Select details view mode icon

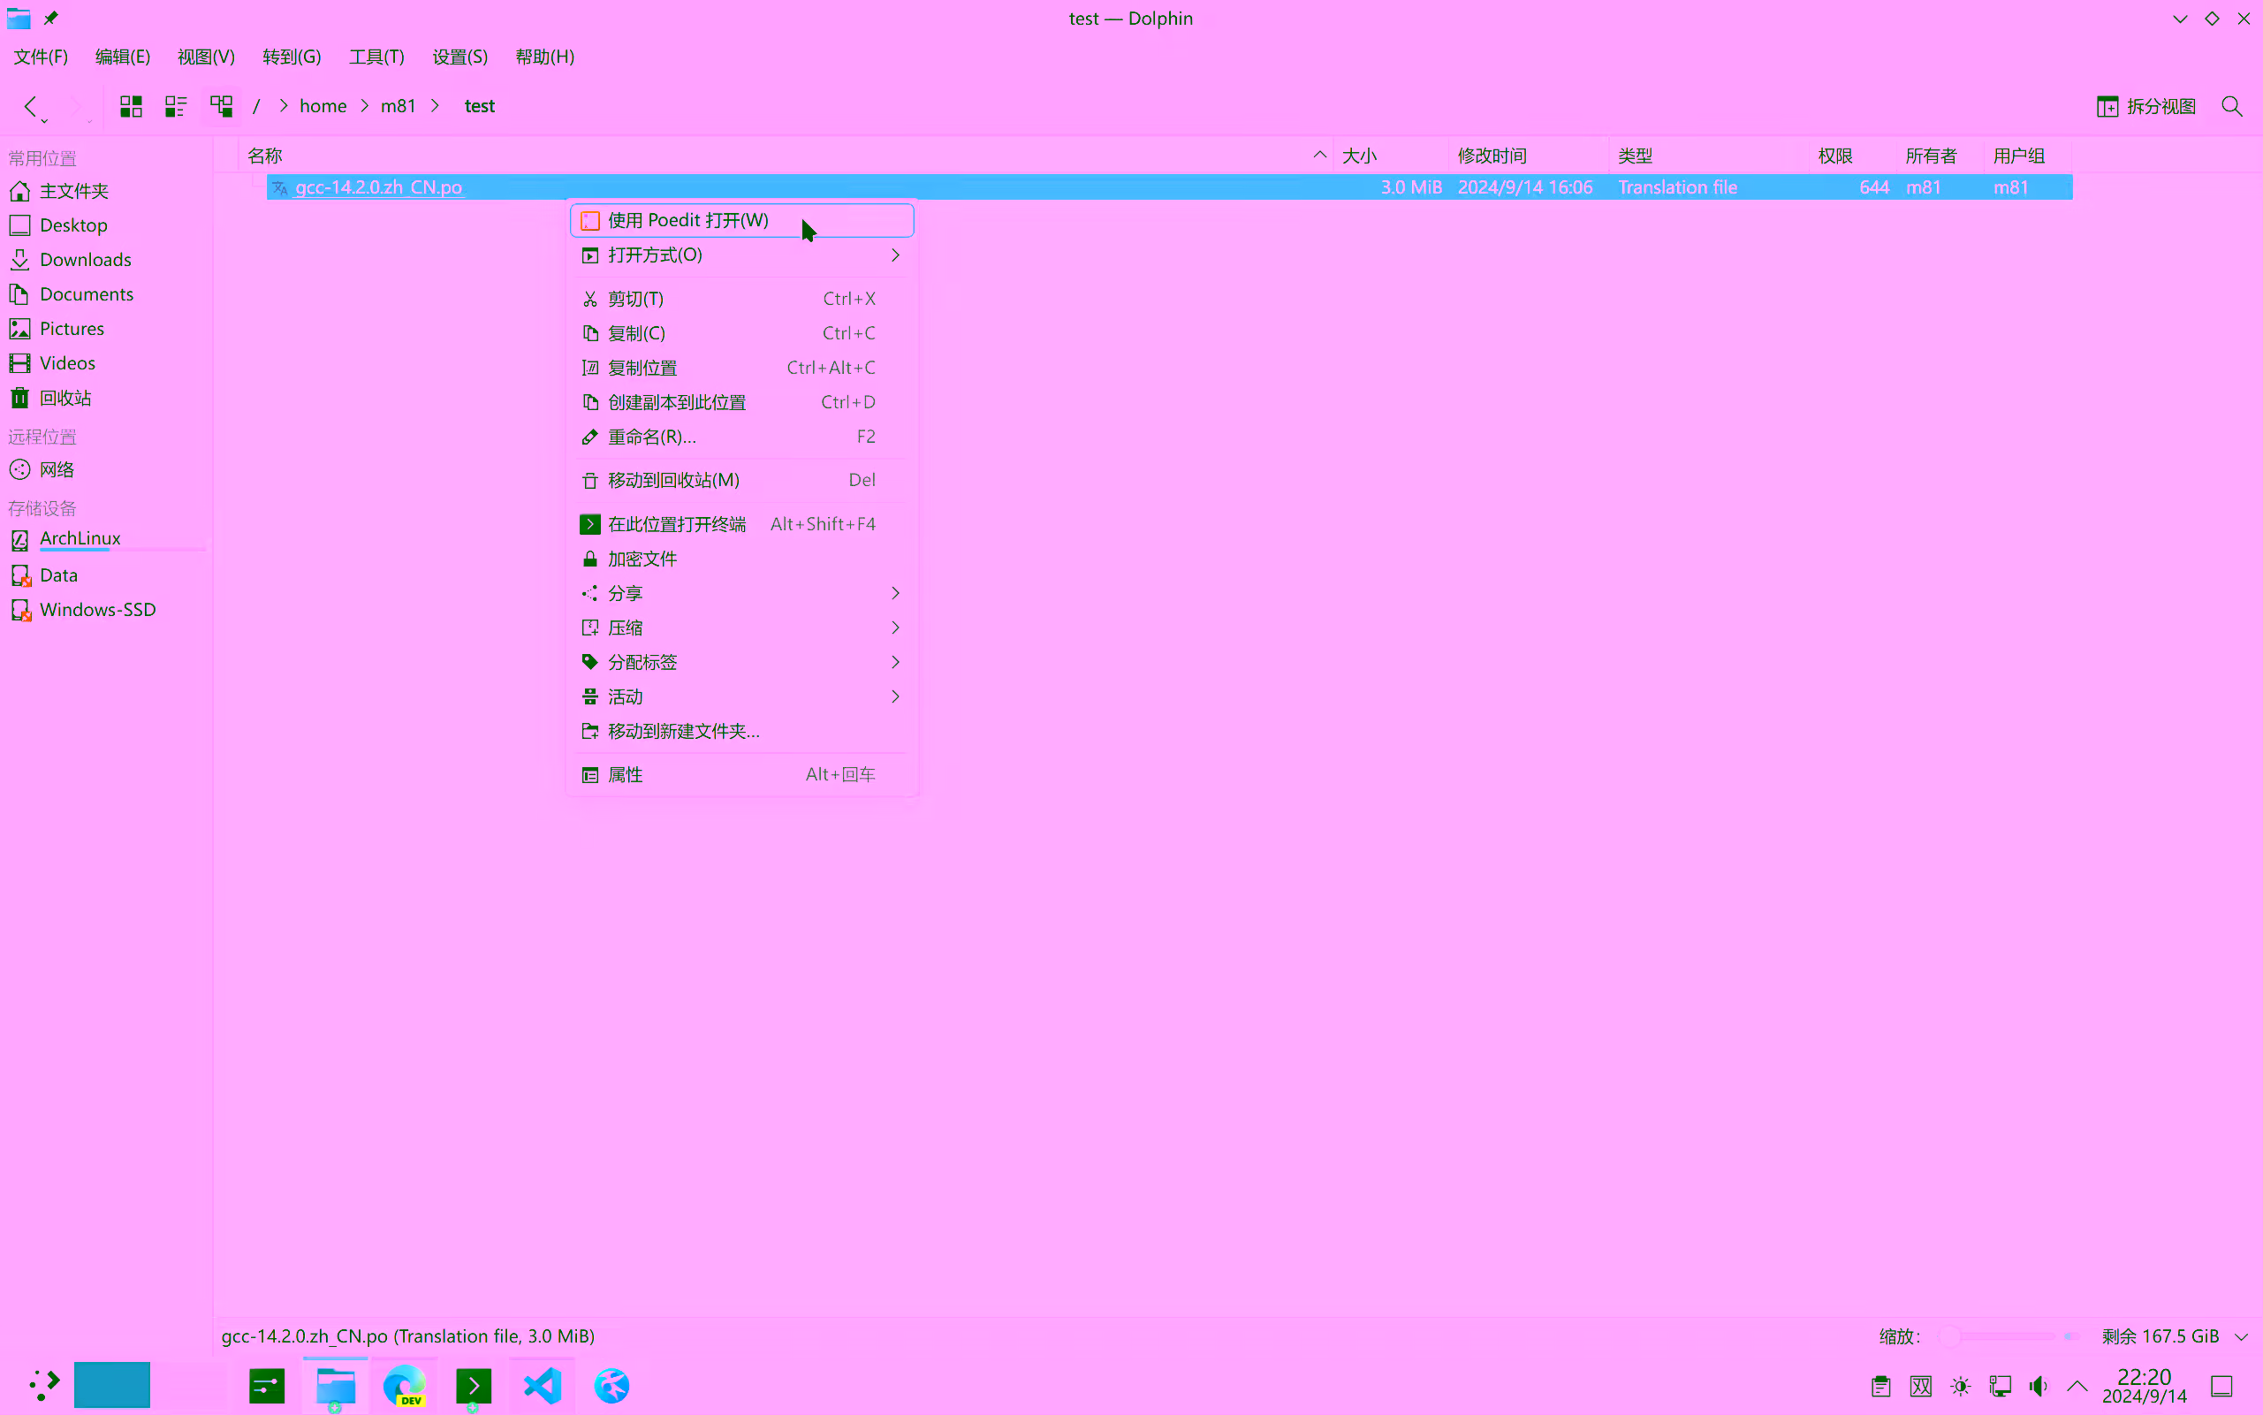point(221,106)
